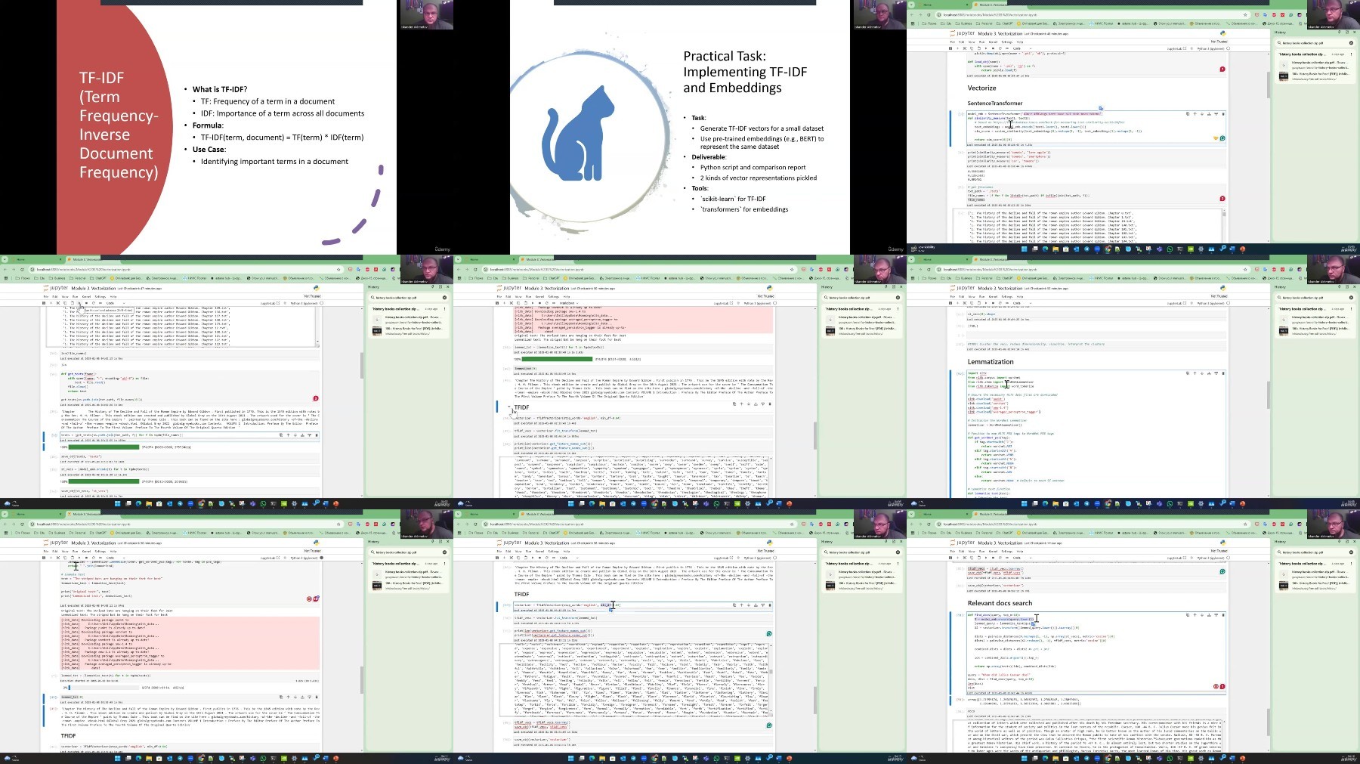
Task: Insert a cell above the find_docs cell
Action: pyautogui.click(x=1209, y=615)
